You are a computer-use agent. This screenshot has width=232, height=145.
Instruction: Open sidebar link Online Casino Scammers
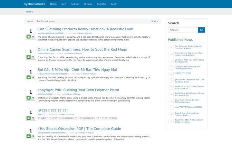[188, 54]
